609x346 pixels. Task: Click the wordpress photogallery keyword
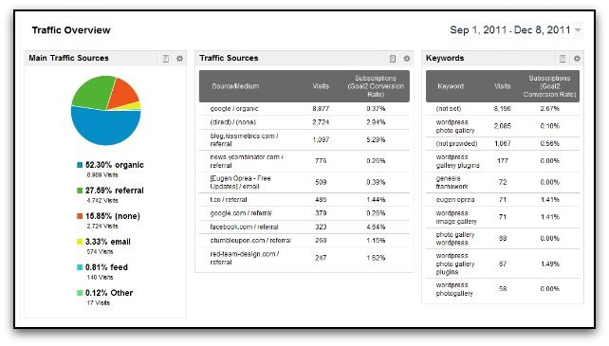tap(454, 289)
